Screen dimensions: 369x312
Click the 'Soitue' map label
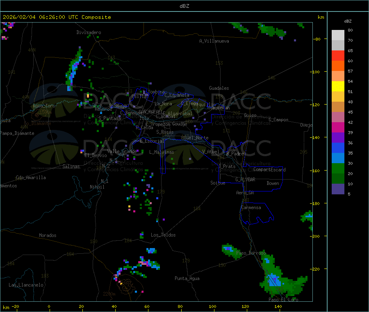[x=218, y=183]
